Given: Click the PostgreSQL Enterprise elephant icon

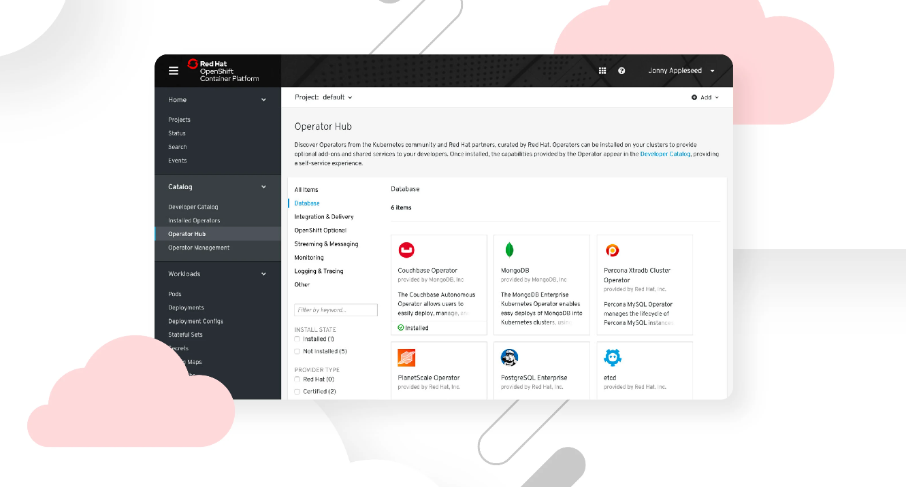Looking at the screenshot, I should (x=509, y=357).
